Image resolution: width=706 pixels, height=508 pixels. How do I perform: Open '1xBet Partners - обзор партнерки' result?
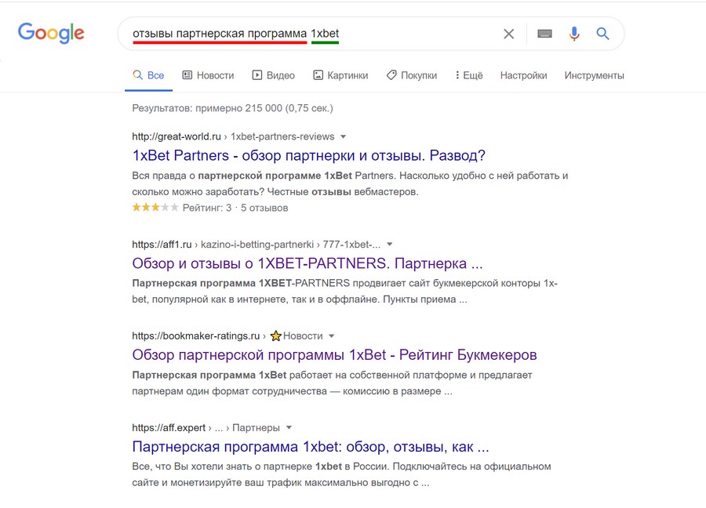click(308, 156)
